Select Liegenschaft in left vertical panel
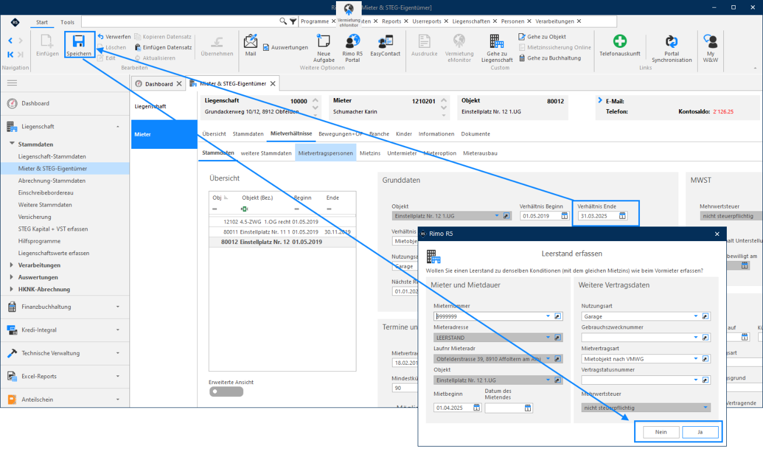The height and width of the screenshot is (460, 763). coord(150,106)
